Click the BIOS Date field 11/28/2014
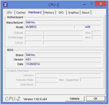The width and height of the screenshot is (109, 105). point(63,64)
